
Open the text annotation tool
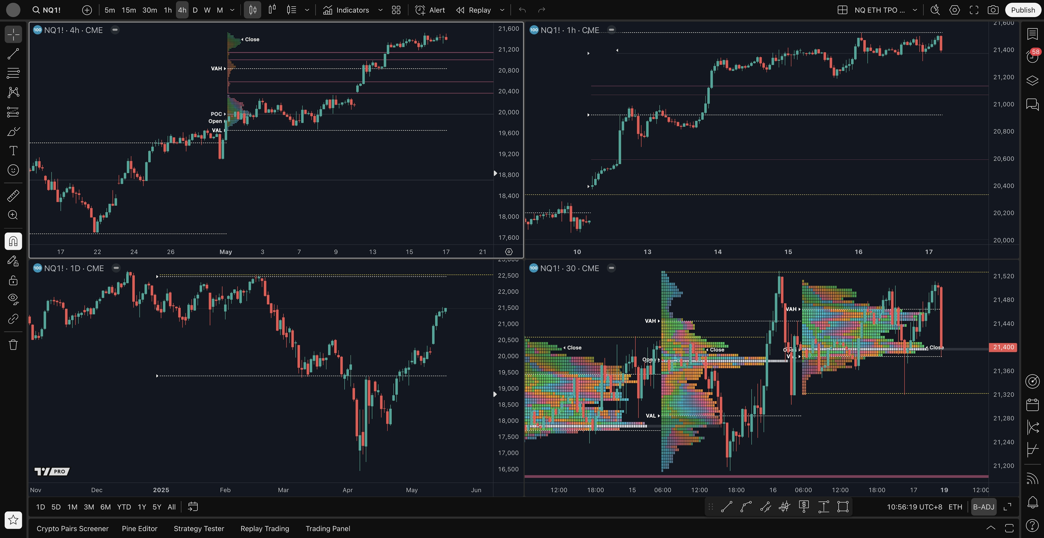pos(13,151)
